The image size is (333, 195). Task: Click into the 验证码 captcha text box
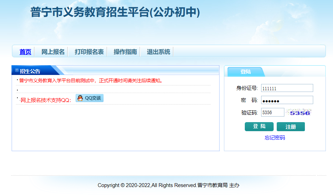[x=273, y=112]
